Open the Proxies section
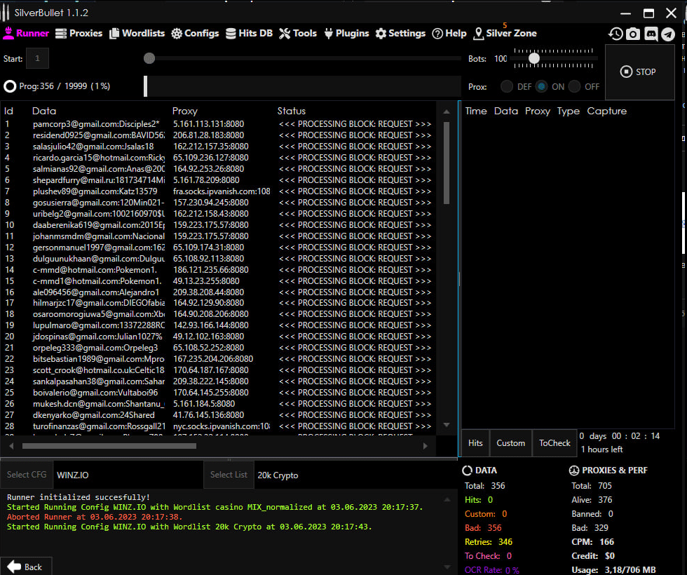 click(79, 33)
